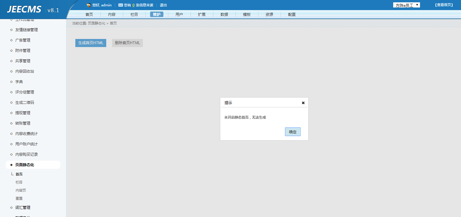This screenshot has width=461, height=217.
Task: Open the 模板 top menu
Action: tap(247, 14)
